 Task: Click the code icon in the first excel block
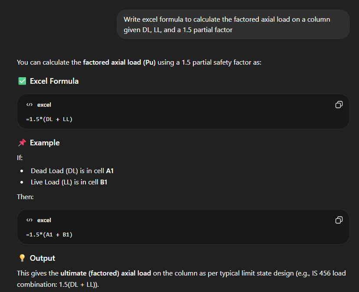coord(29,105)
